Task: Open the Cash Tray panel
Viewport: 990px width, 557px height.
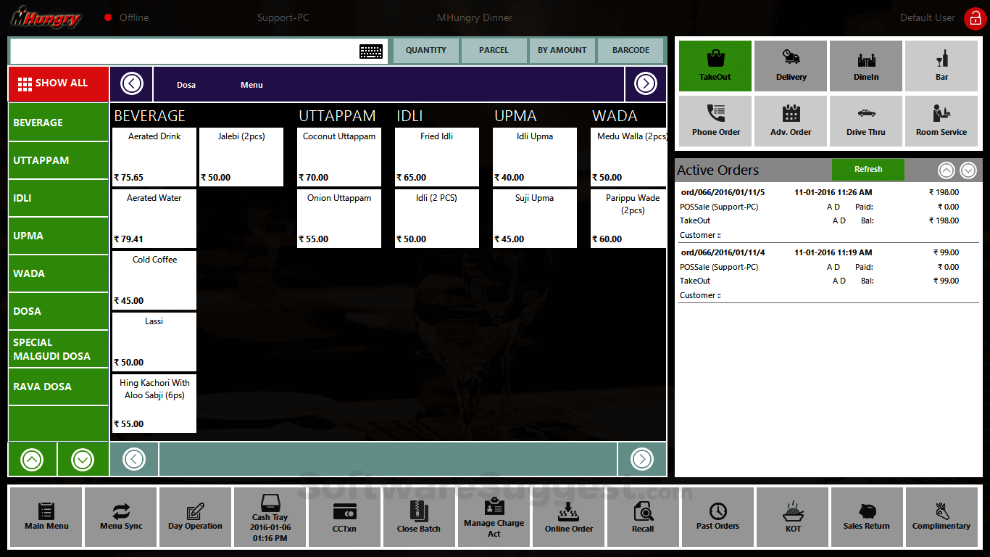Action: [x=270, y=516]
